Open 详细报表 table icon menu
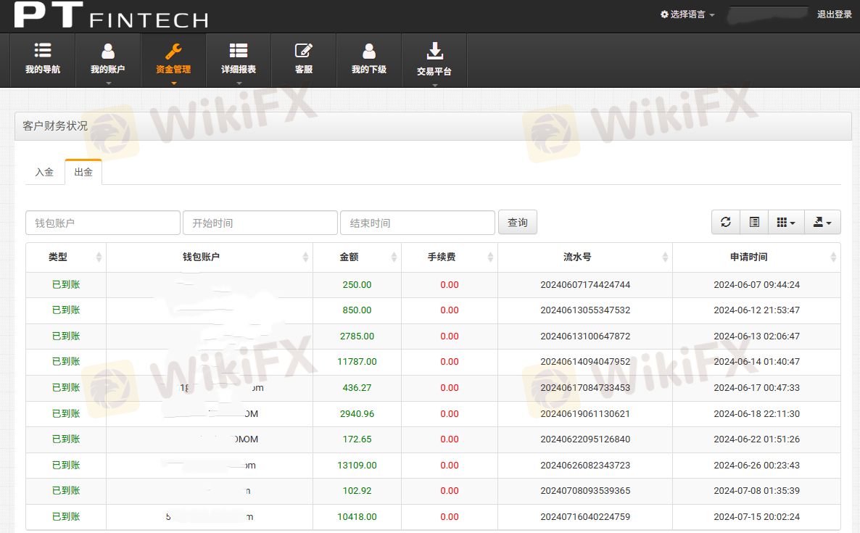 pos(239,51)
